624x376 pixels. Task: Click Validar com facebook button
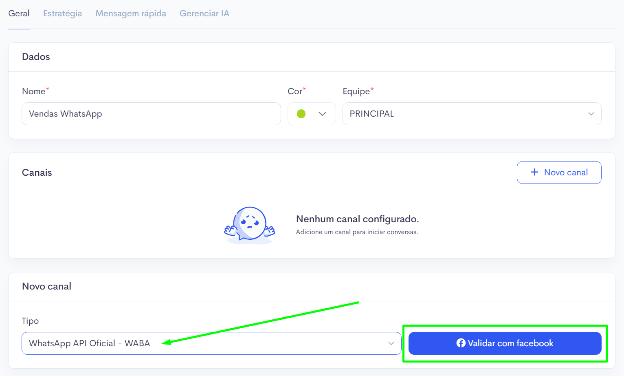pos(505,343)
